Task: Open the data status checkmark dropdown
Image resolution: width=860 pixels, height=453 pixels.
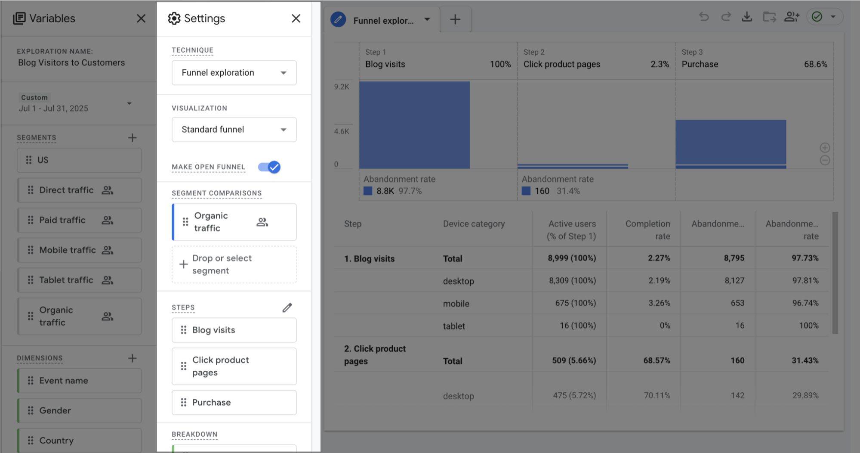Action: 832,17
